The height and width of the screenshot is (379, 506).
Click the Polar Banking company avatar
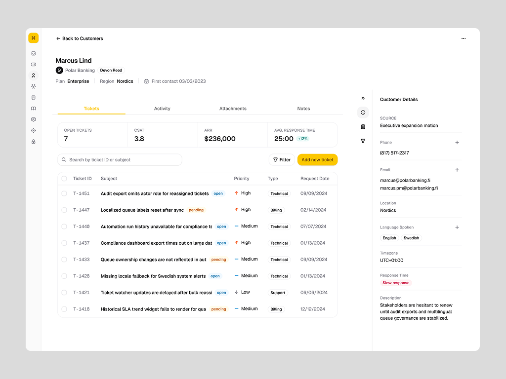click(x=59, y=70)
